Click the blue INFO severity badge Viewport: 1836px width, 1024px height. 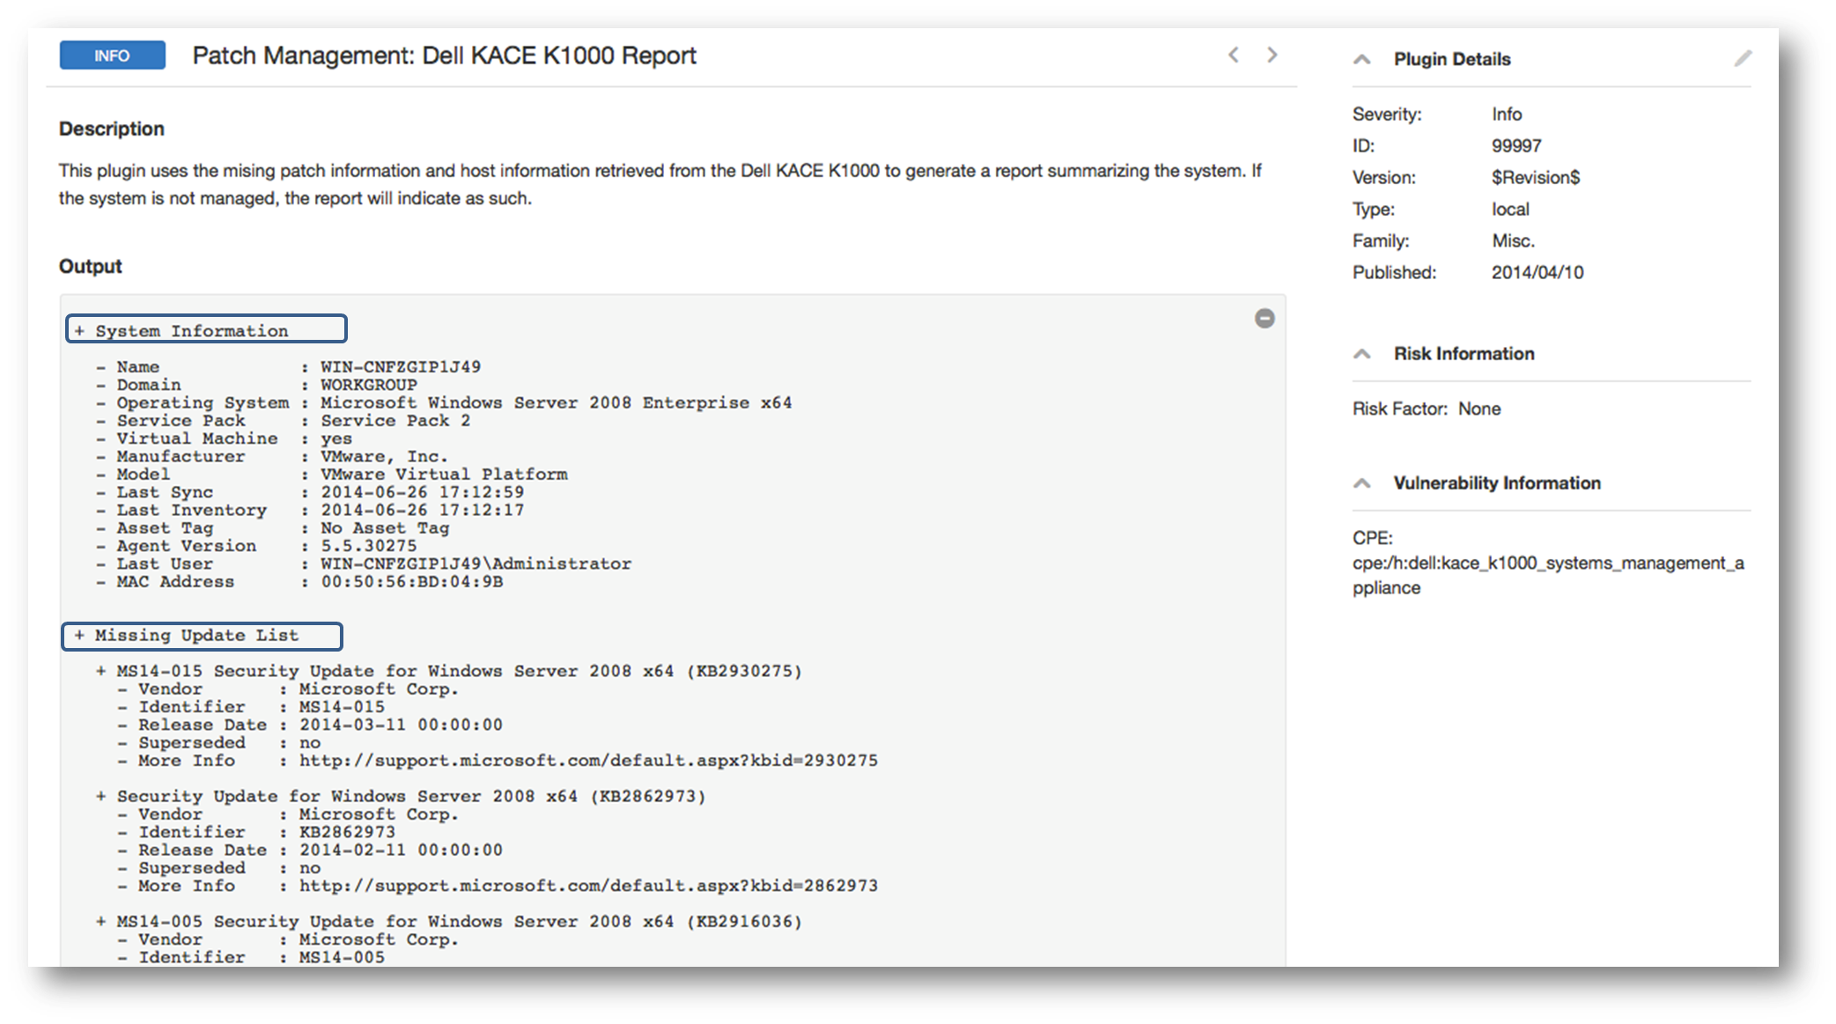[x=112, y=55]
